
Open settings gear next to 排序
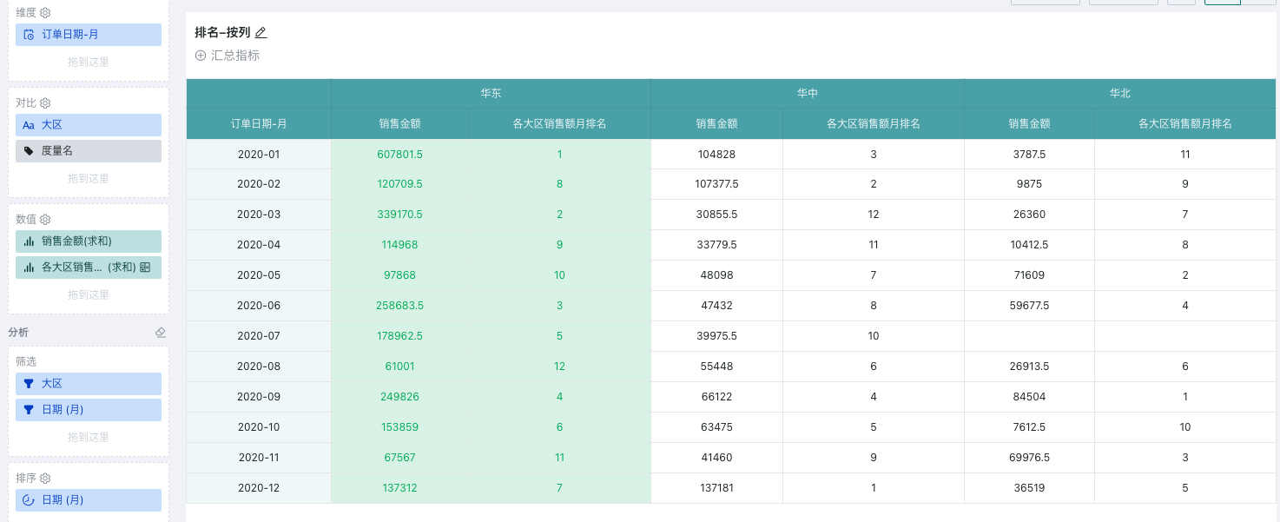(x=46, y=478)
